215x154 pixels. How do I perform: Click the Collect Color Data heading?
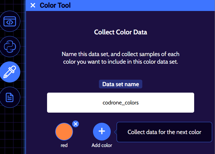pyautogui.click(x=121, y=32)
